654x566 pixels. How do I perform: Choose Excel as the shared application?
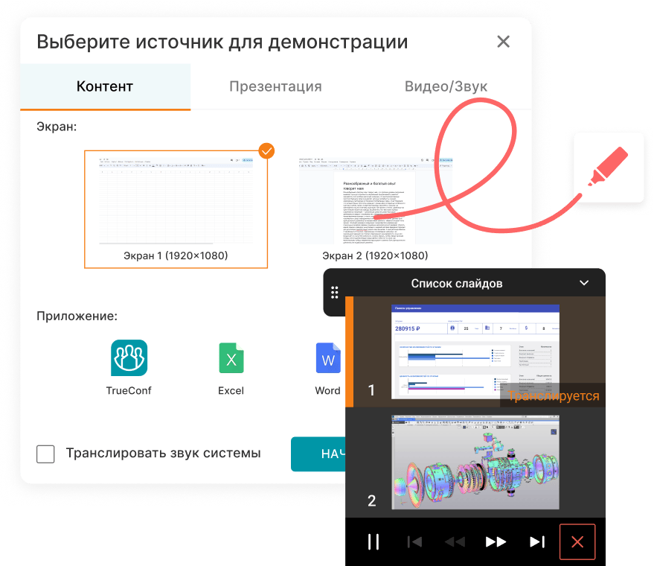point(231,358)
